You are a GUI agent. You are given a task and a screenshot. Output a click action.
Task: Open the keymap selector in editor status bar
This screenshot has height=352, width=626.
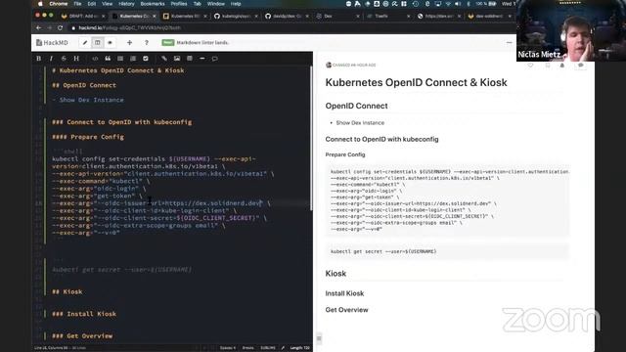pos(267,348)
